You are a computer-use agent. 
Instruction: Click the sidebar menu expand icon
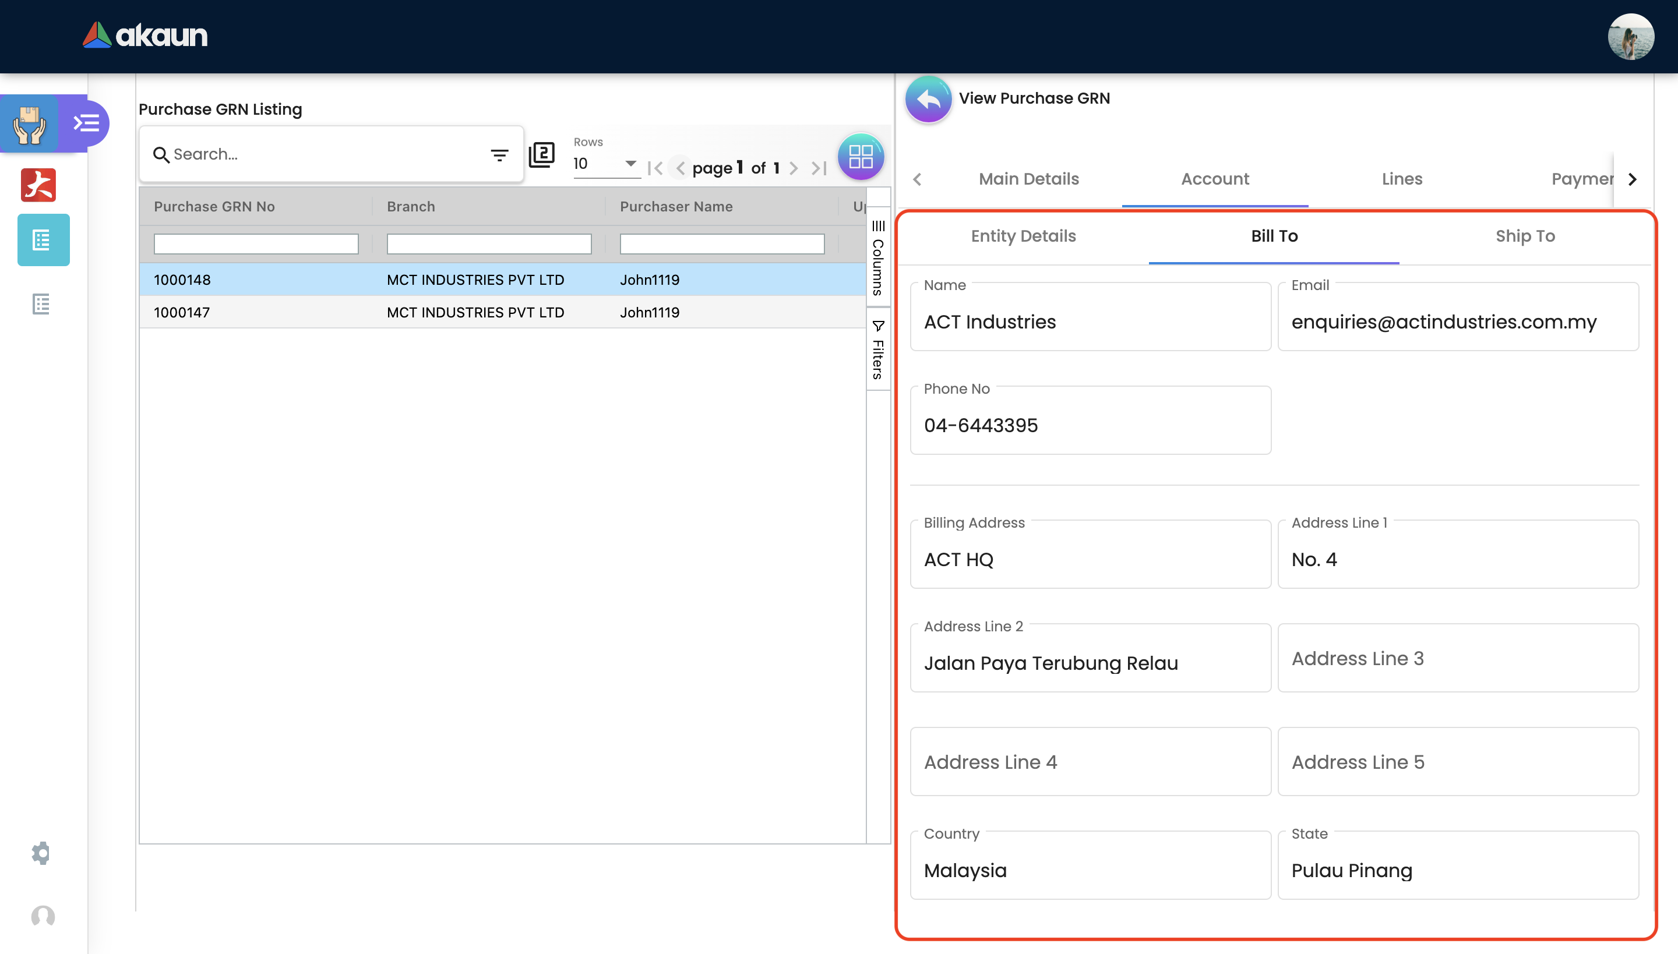pos(86,123)
